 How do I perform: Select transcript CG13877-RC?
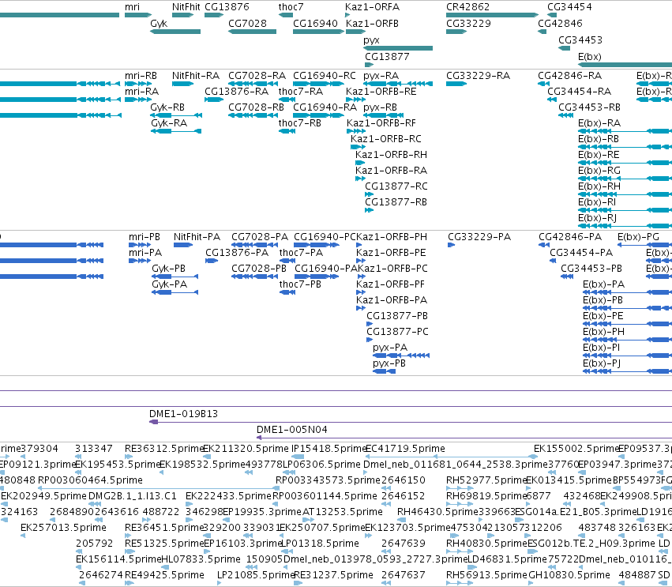tap(396, 186)
